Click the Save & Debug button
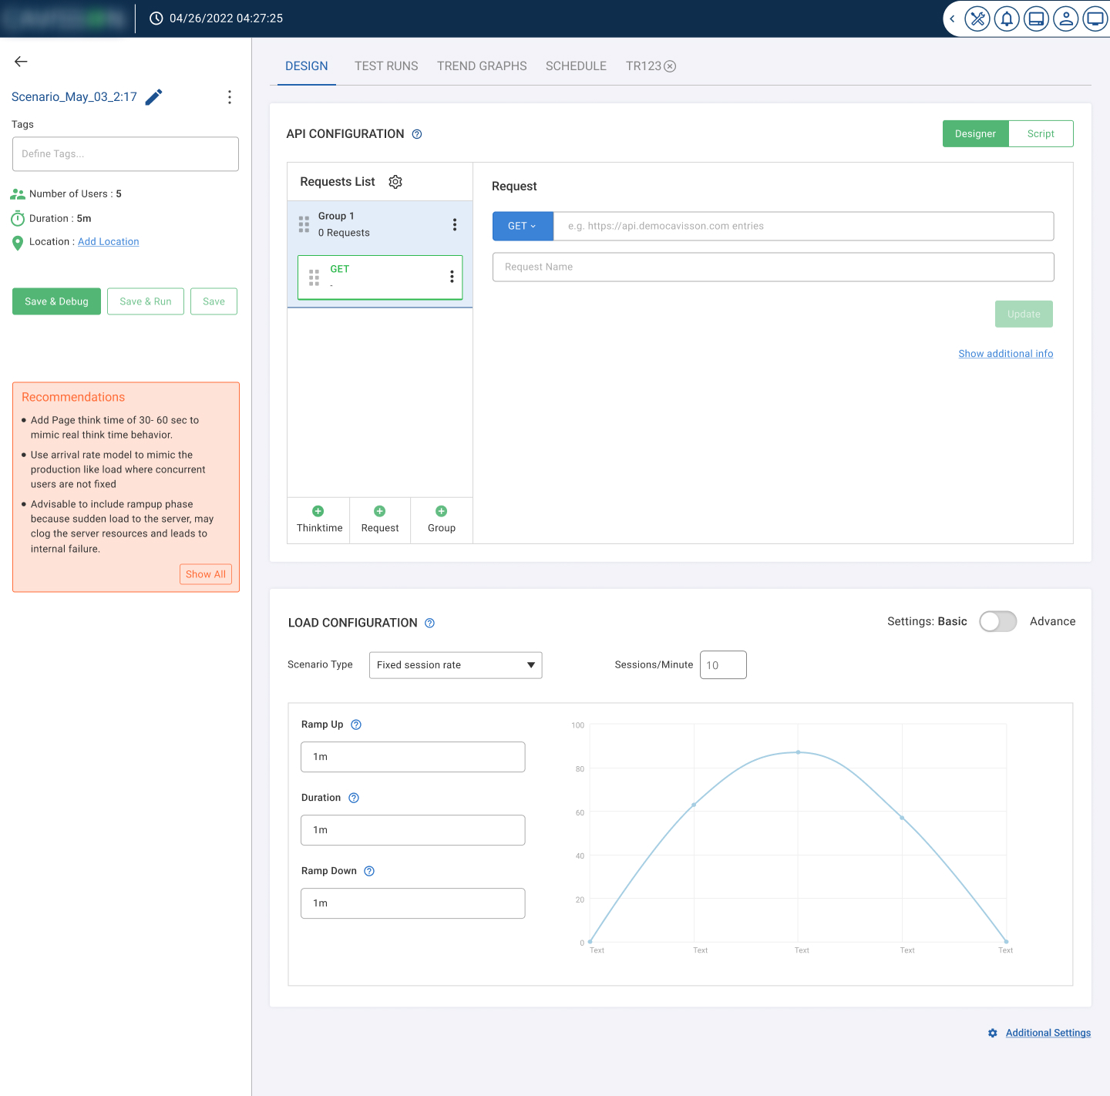Screen dimensions: 1110x1096 [56, 301]
